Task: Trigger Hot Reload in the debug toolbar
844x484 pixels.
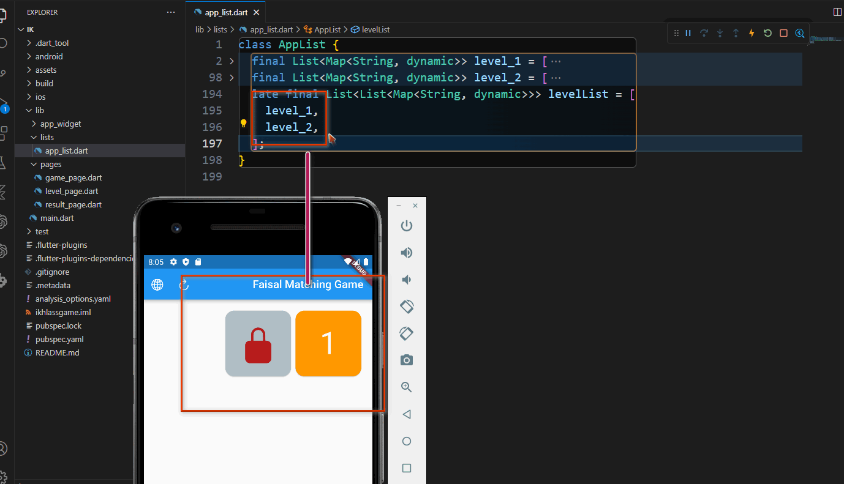Action: tap(752, 32)
